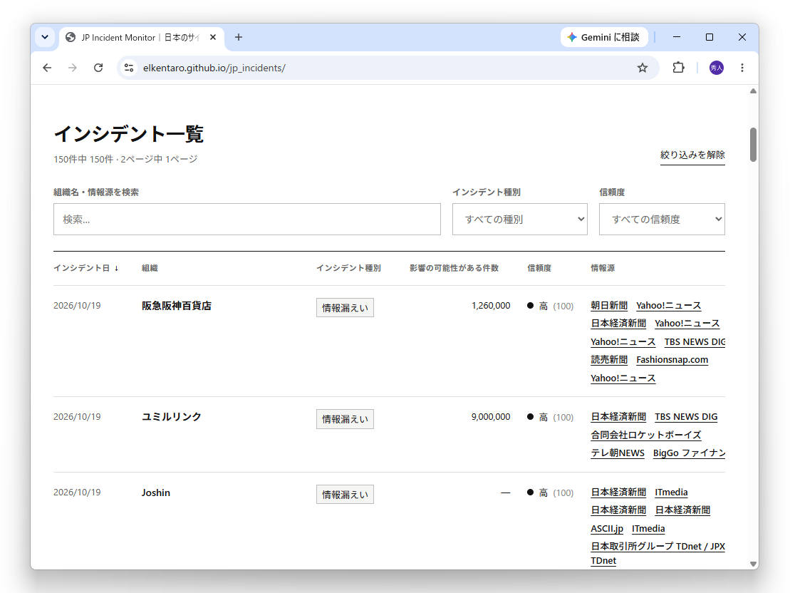Screen dimensions: 790x593
Task: Click 情報漏えい tag in Joshin row
Action: click(345, 495)
